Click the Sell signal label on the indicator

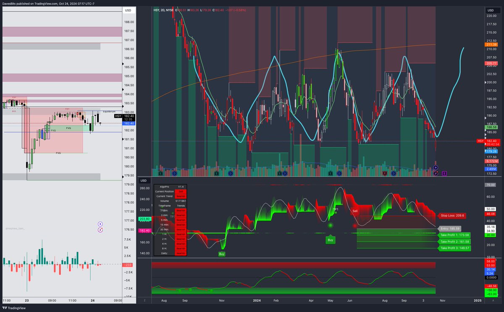[355, 211]
